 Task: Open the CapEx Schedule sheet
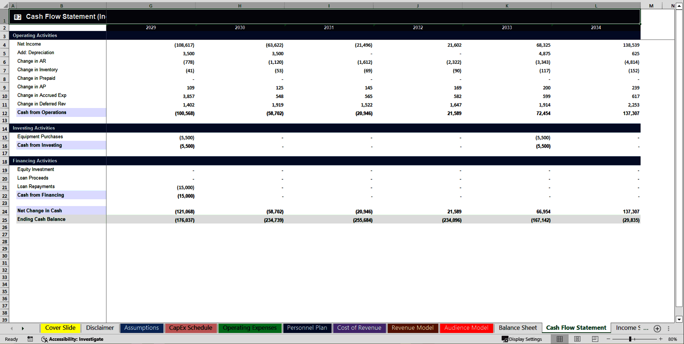[191, 328]
